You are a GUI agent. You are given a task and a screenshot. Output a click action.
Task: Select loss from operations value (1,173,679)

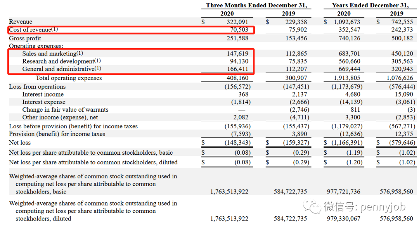347,86
